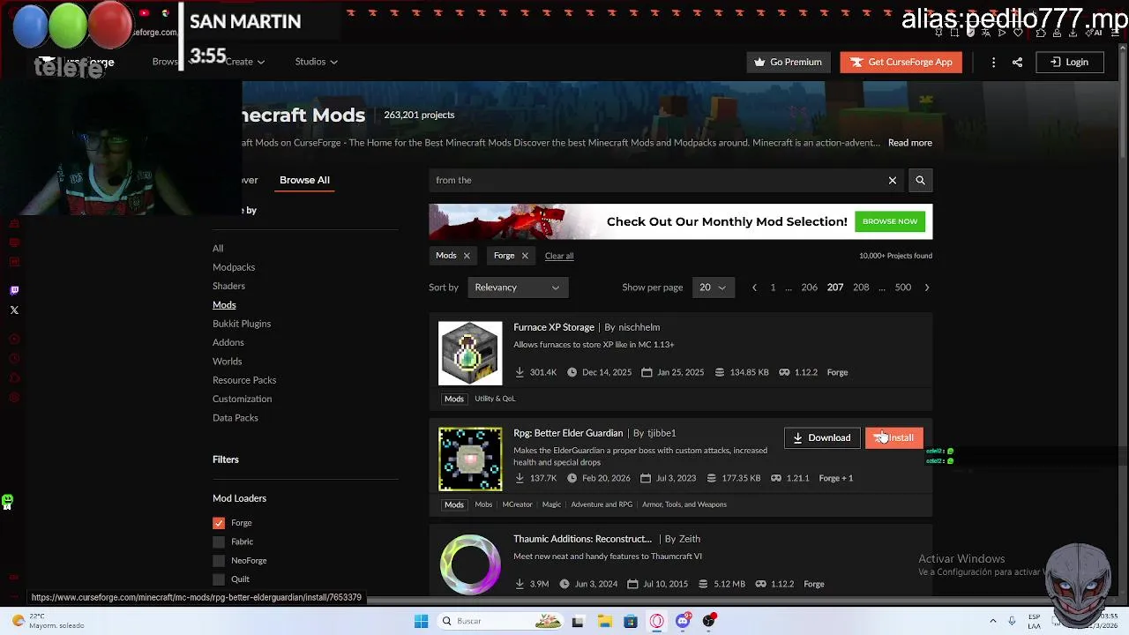Click the Opera GX taskbar icon
This screenshot has width=1129, height=635.
(x=656, y=621)
